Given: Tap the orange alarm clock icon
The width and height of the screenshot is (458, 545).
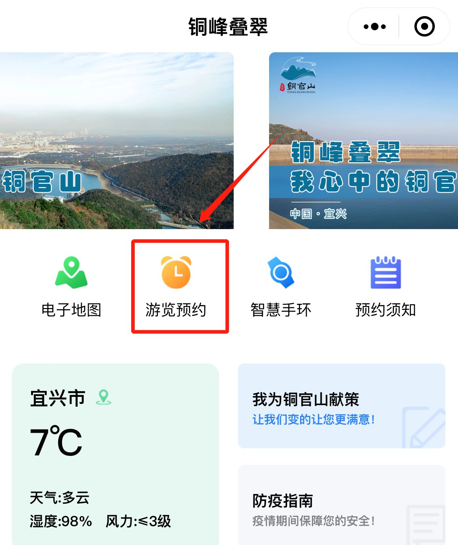Looking at the screenshot, I should click(x=176, y=272).
